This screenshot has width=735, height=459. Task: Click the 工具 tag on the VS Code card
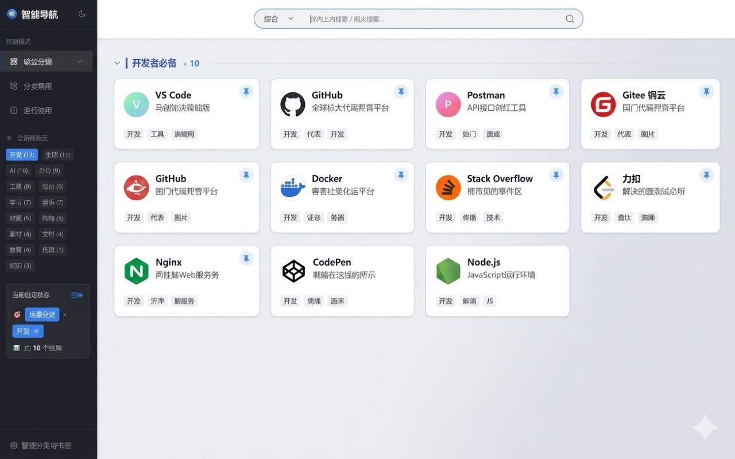[157, 134]
